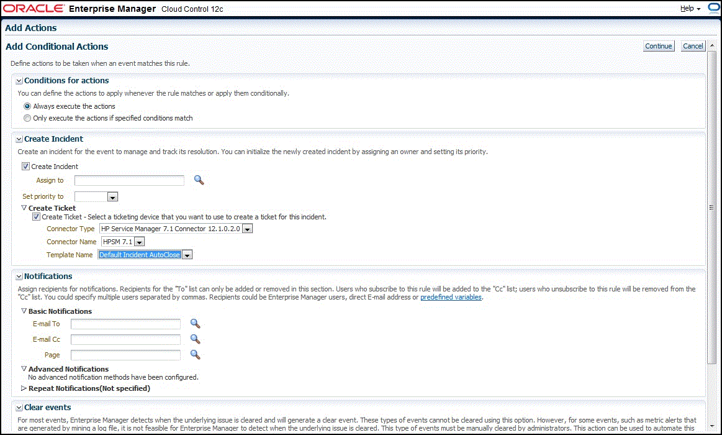Open the E-mail To search magnifier

coord(195,324)
